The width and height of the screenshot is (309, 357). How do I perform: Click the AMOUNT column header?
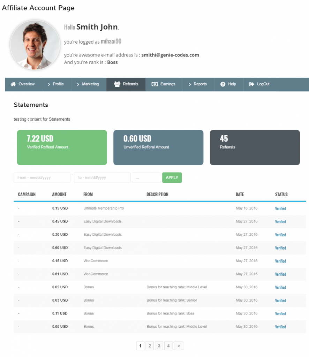(x=59, y=195)
